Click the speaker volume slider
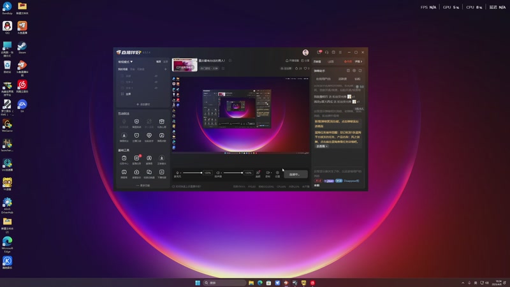Screen dimensions: 510x287 [x=233, y=173]
